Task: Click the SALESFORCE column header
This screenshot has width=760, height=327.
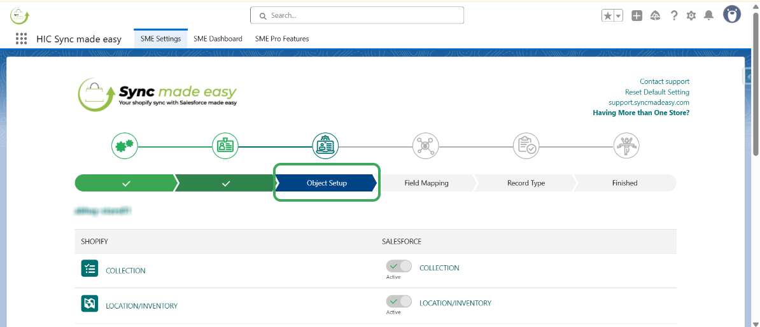Action: point(402,241)
